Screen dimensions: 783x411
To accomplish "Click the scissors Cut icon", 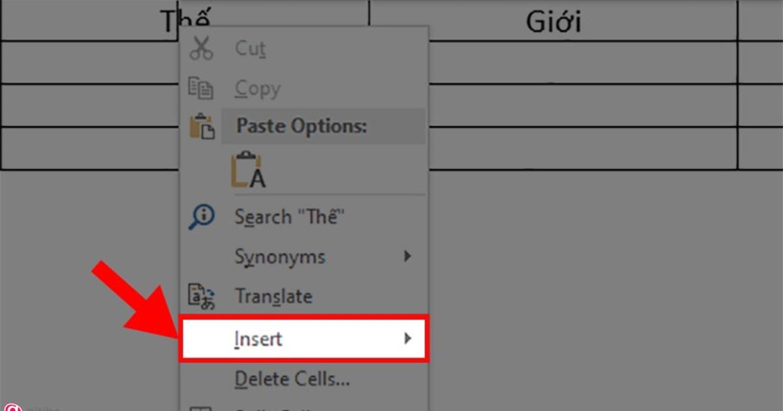I will point(201,48).
